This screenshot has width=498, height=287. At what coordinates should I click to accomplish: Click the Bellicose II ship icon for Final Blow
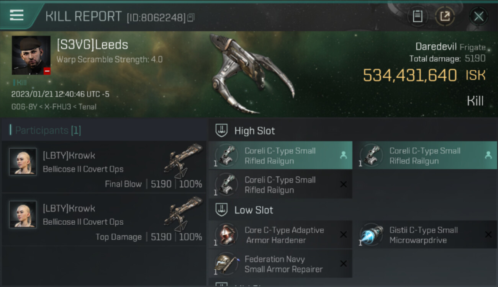click(x=183, y=161)
